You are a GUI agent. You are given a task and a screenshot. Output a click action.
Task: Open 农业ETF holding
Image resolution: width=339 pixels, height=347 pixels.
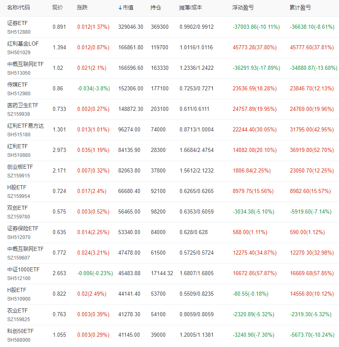coord(18,311)
